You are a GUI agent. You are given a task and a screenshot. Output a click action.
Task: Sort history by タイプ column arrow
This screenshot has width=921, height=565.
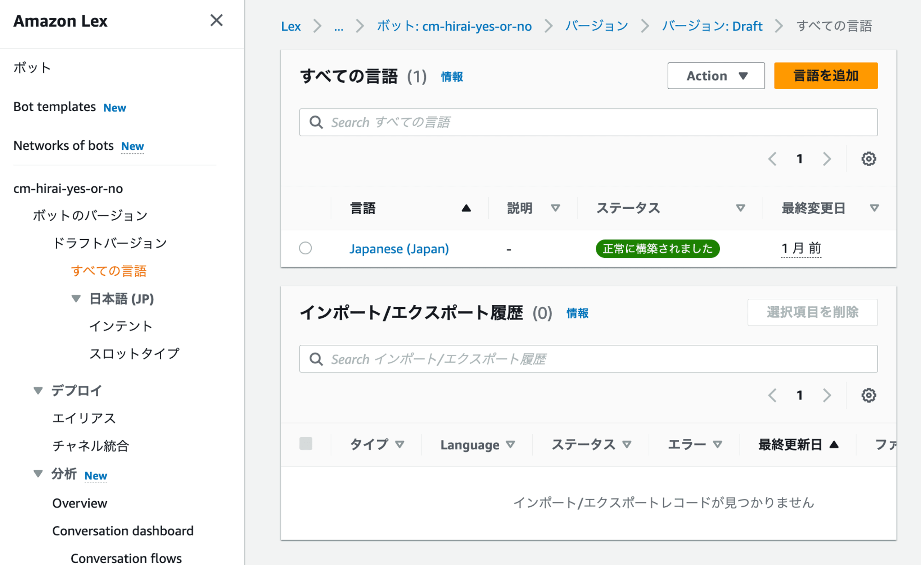tap(400, 445)
